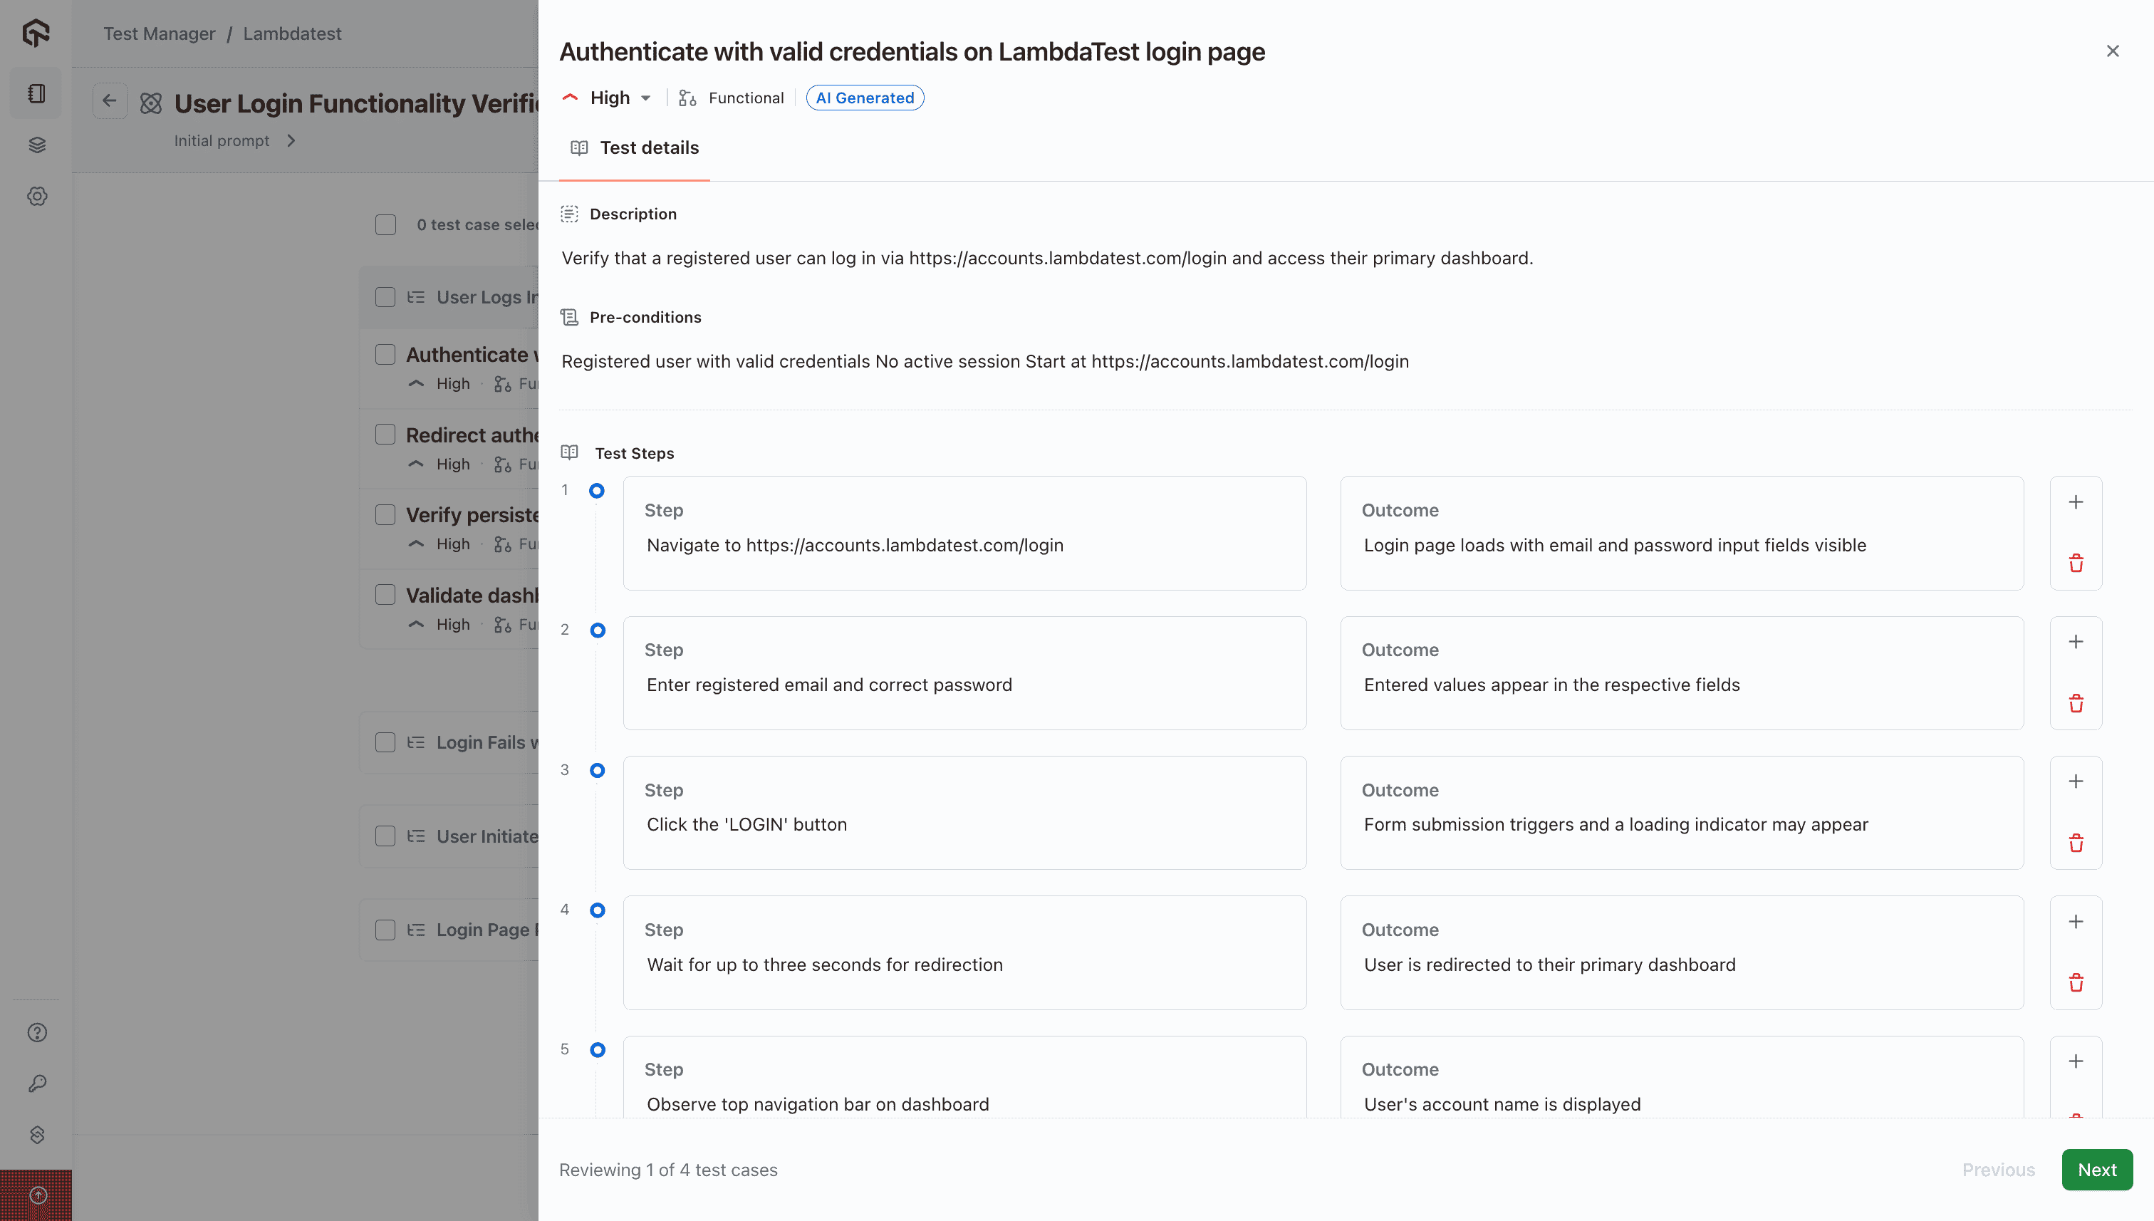The image size is (2154, 1221).
Task: Edit outcome 'User's account name is displayed'
Action: point(1681,1078)
